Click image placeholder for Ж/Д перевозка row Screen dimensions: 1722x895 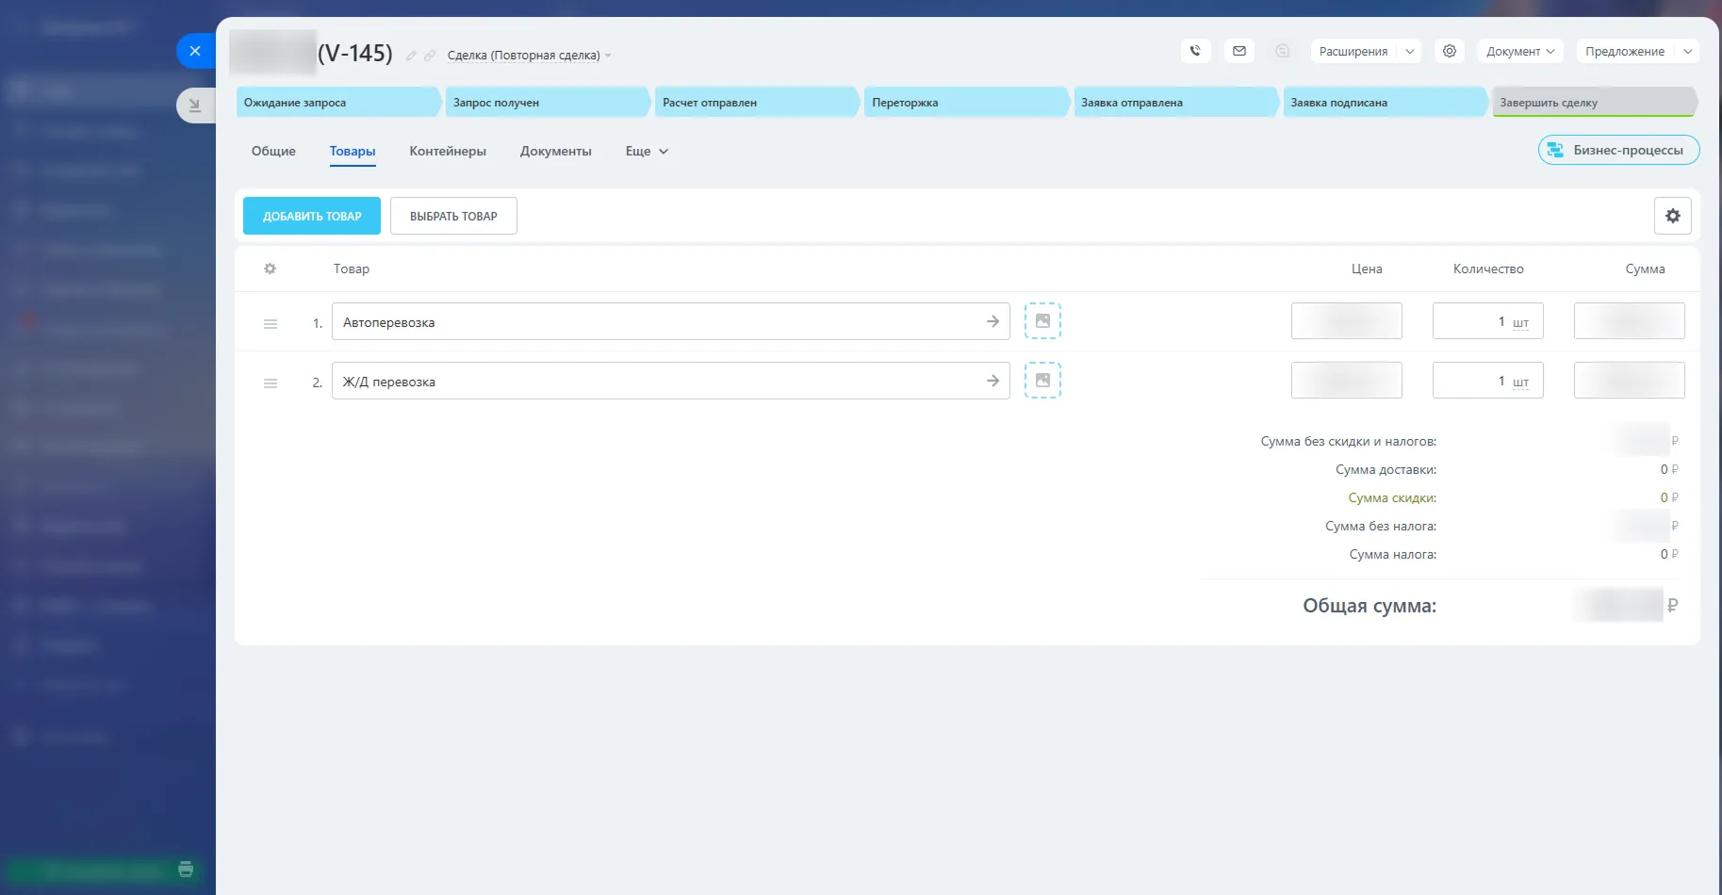click(x=1042, y=381)
